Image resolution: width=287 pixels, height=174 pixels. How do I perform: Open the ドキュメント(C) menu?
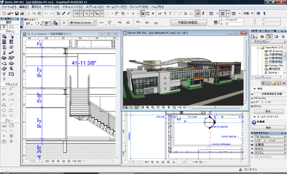coord(72,7)
